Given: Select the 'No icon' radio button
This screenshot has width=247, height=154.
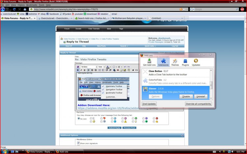Looking at the screenshot, I should pyautogui.click(x=79, y=118).
